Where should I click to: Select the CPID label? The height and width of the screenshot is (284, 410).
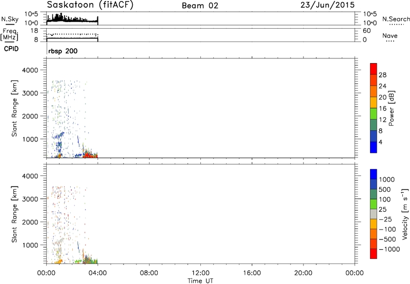pyautogui.click(x=11, y=49)
